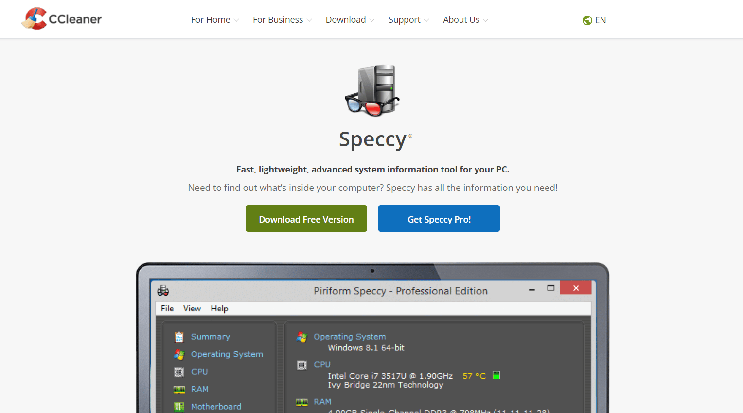This screenshot has width=743, height=413.
Task: Click the Speccy product title heading
Action: tap(373, 139)
